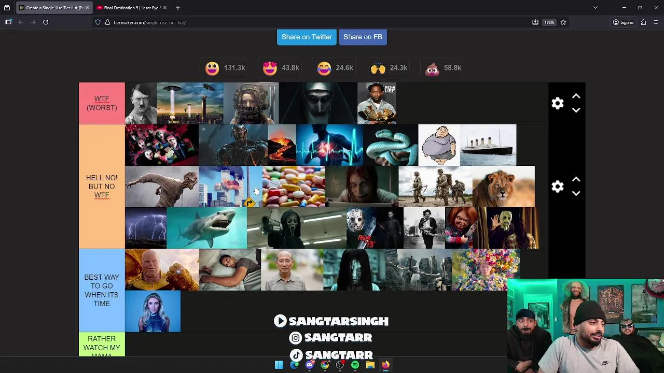Viewport: 664px width, 373px height.
Task: Select the lion image
Action: tap(503, 187)
